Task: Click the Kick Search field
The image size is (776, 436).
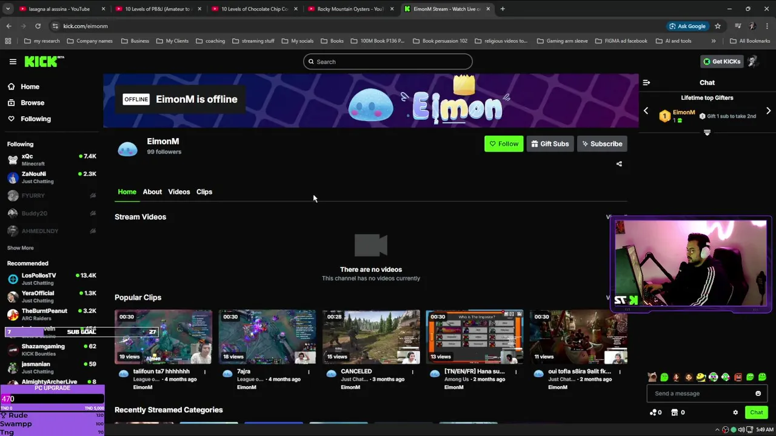Action: (388, 62)
